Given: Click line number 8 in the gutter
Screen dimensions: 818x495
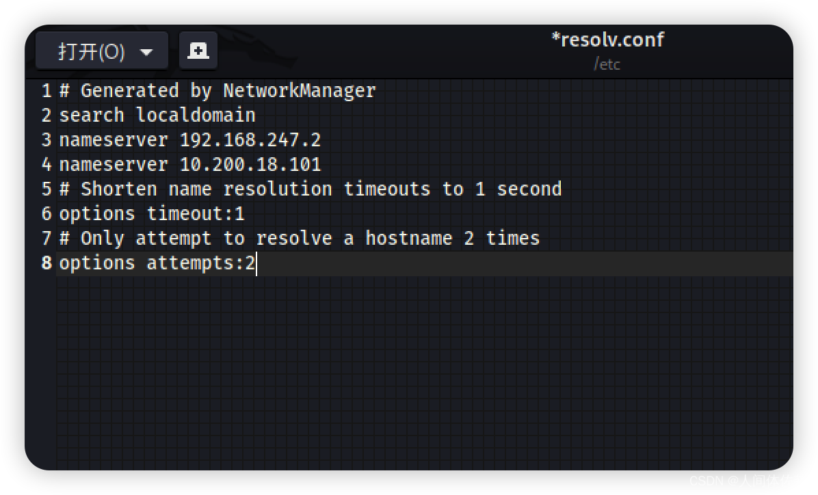Looking at the screenshot, I should pos(46,263).
